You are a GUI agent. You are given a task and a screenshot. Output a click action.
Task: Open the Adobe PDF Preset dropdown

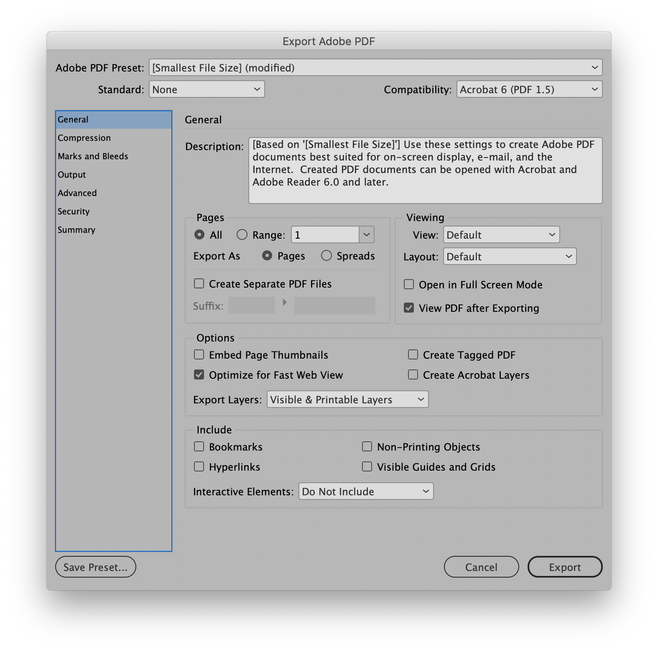tap(375, 68)
